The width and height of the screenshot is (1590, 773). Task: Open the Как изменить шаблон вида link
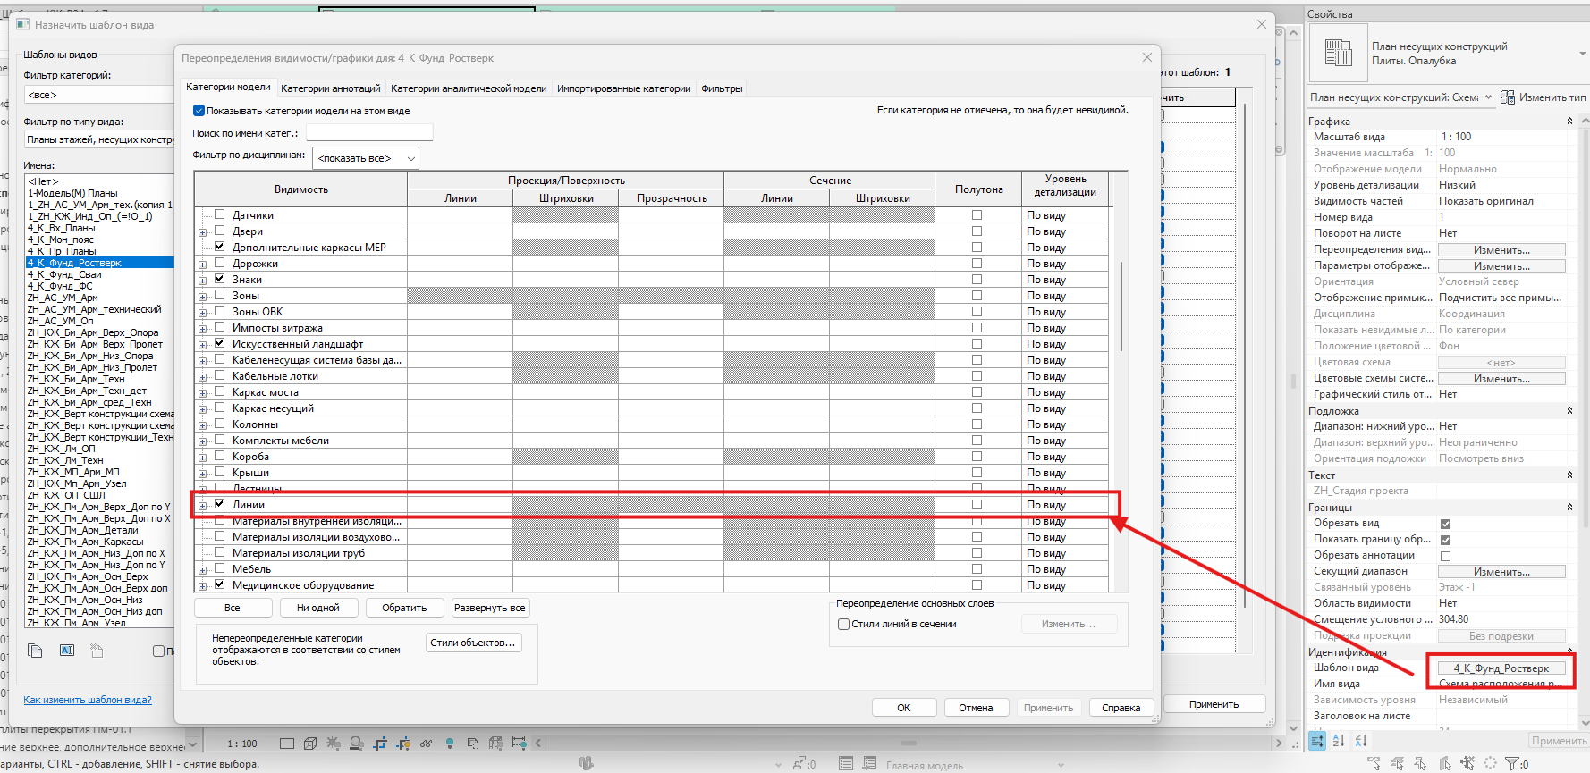pos(88,700)
